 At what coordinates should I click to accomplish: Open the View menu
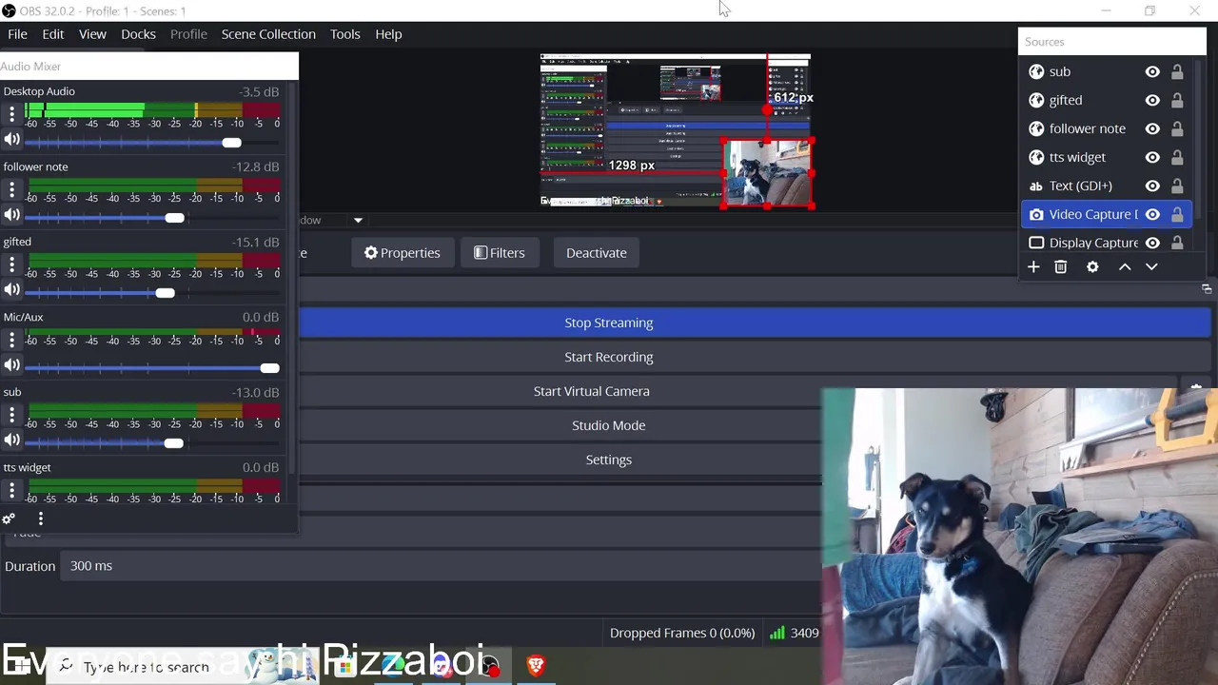(92, 34)
